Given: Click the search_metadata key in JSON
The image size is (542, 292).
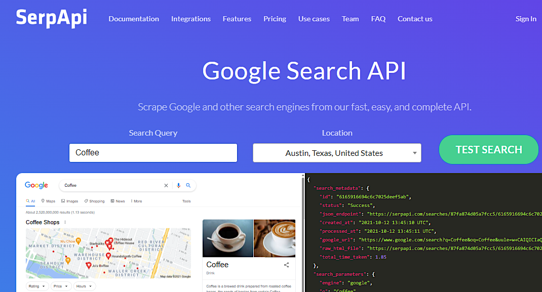Looking at the screenshot, I should pos(337,188).
